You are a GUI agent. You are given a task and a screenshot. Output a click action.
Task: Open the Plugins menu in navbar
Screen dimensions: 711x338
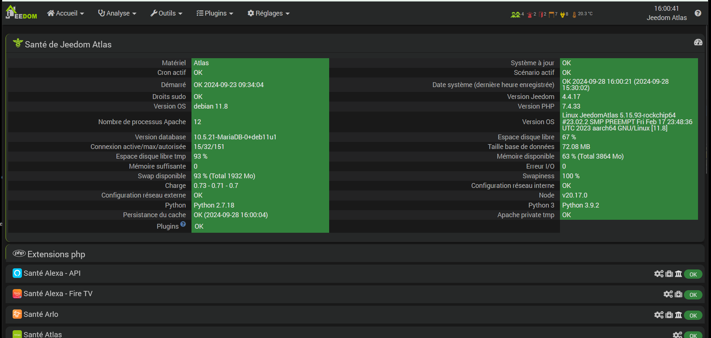pos(215,13)
